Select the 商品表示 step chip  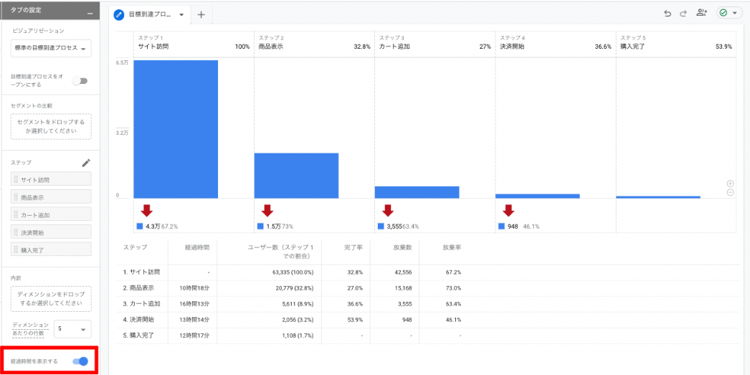click(51, 197)
